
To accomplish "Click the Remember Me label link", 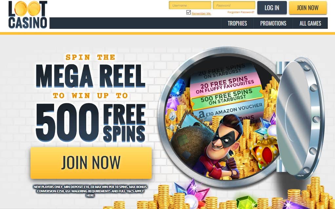I will point(201,13).
